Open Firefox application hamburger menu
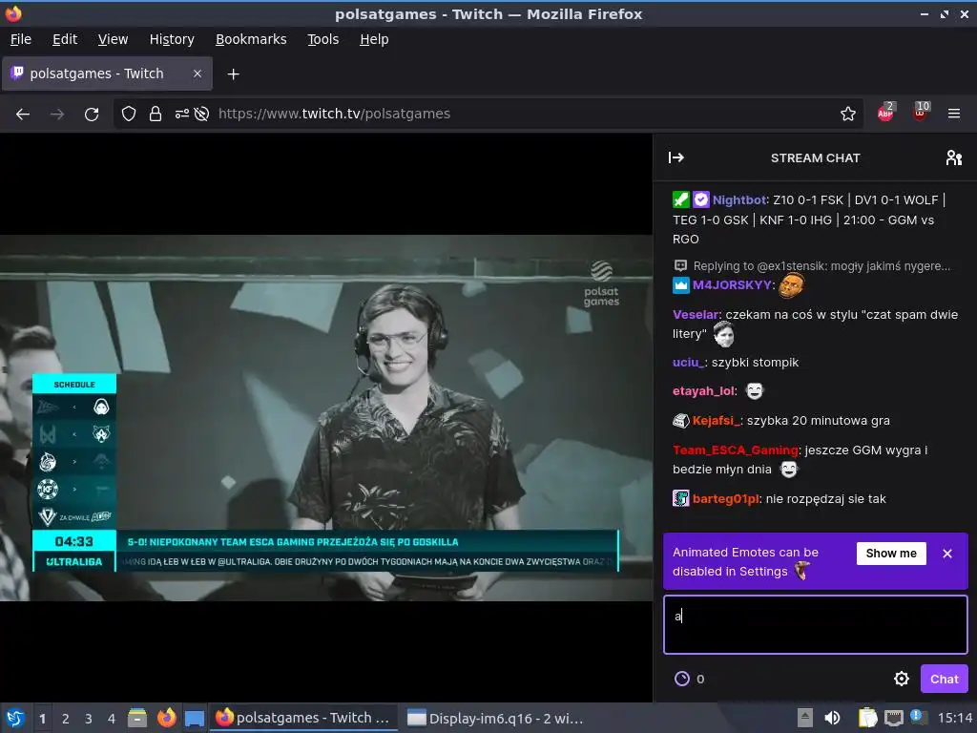977x733 pixels. pyautogui.click(x=954, y=115)
